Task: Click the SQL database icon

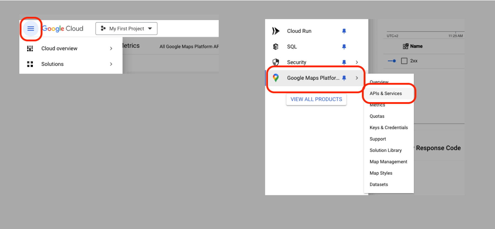Action: pos(276,47)
